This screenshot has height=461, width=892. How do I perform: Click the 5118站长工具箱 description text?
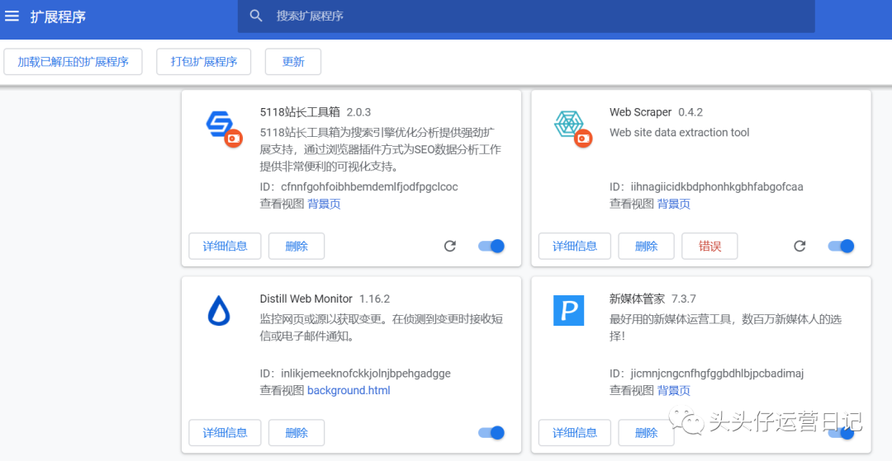[381, 150]
